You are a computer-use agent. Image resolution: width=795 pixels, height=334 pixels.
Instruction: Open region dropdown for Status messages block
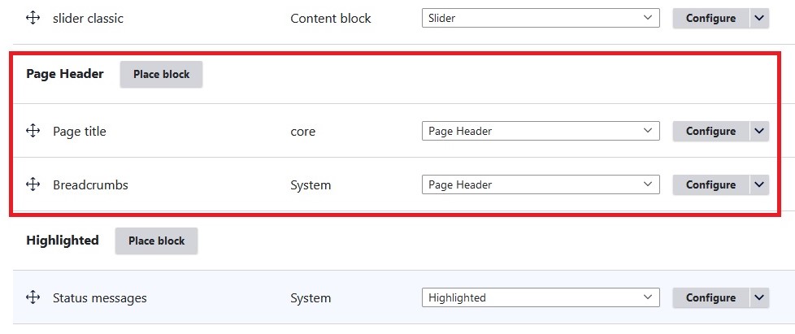(x=541, y=297)
